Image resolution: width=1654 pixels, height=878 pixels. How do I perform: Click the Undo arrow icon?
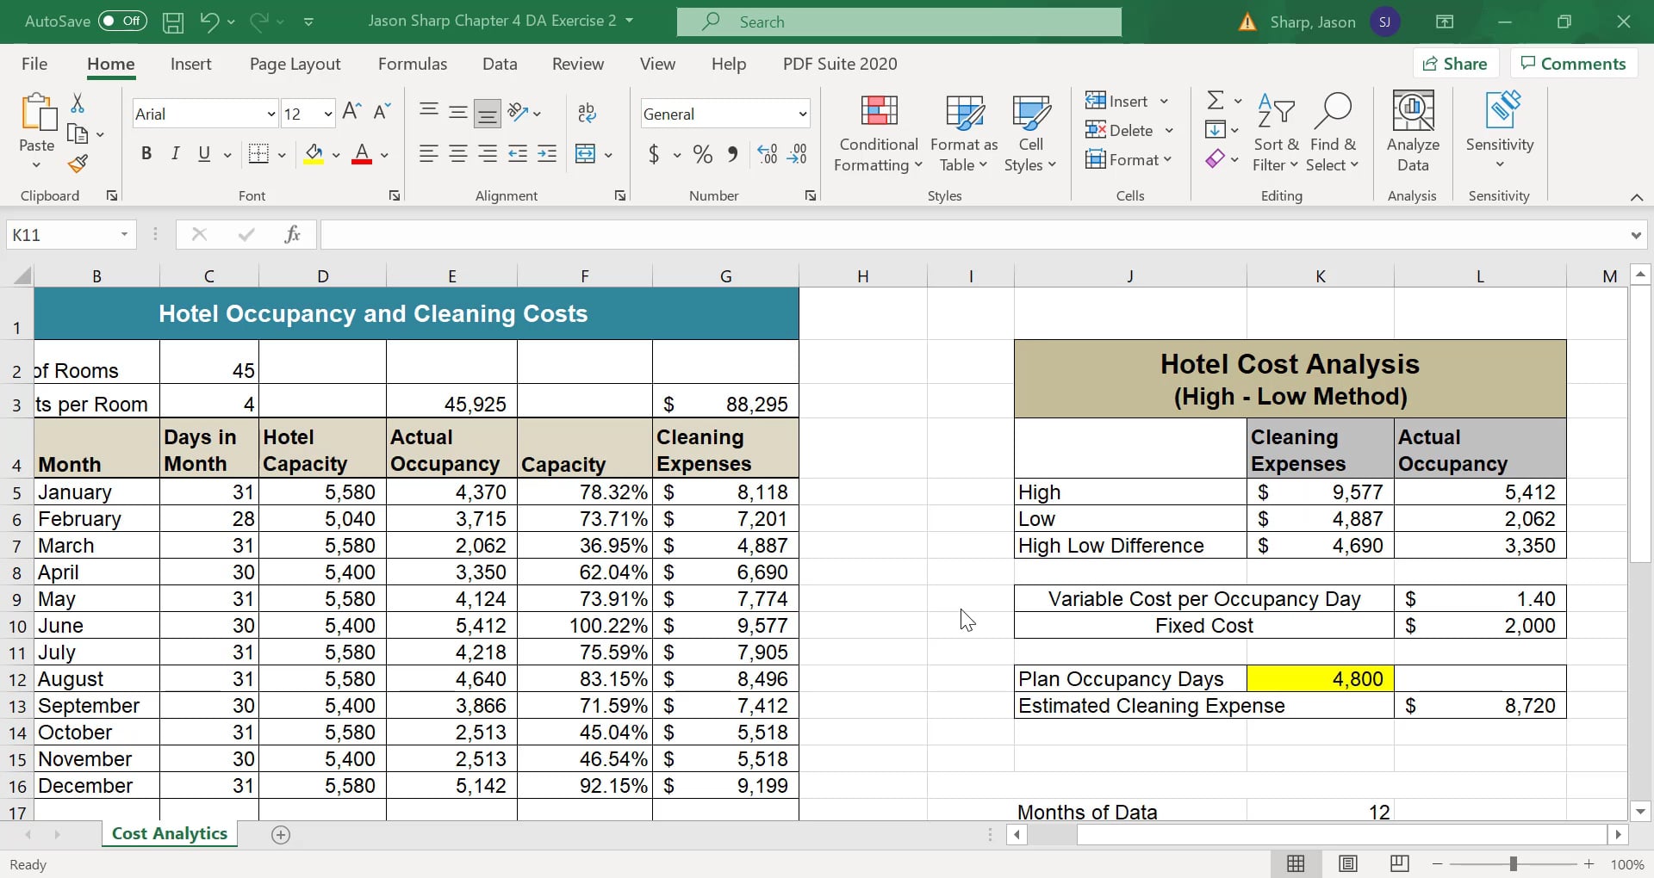pyautogui.click(x=209, y=22)
